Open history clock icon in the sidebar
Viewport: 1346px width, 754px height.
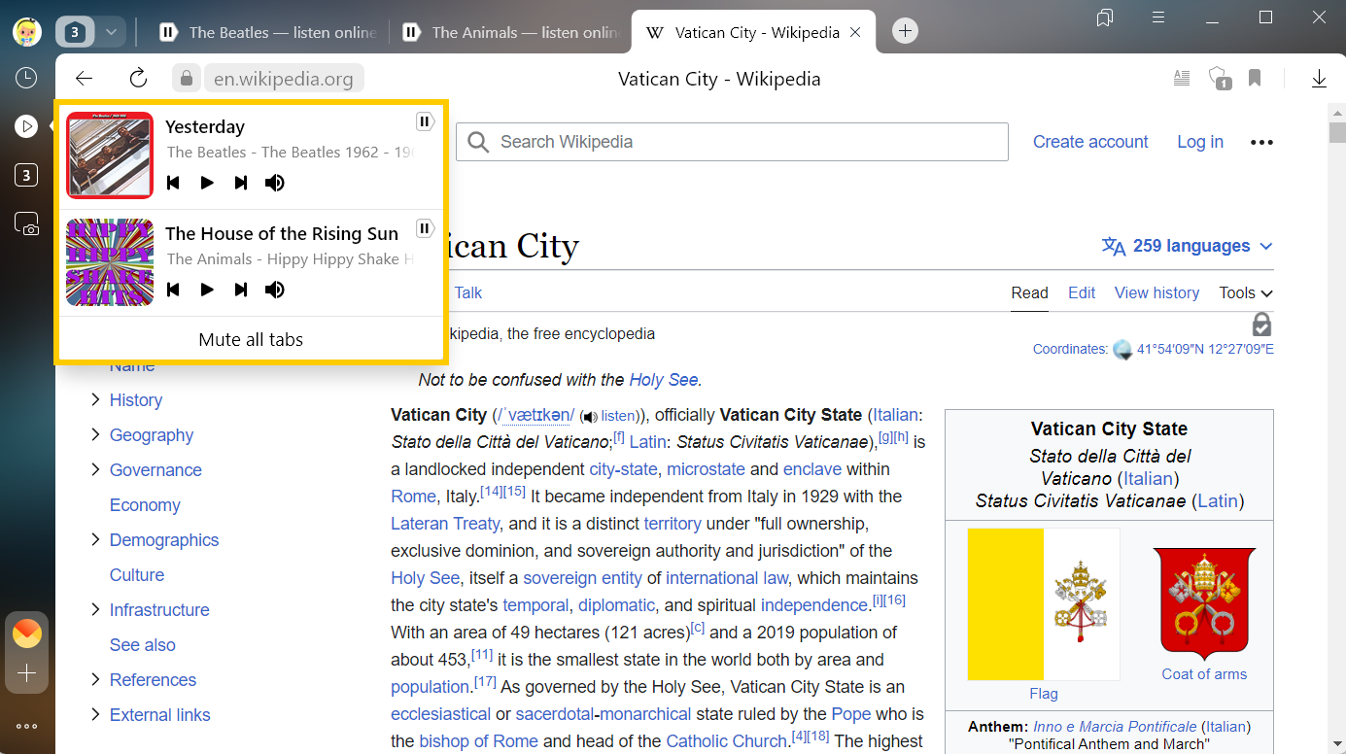tap(26, 78)
